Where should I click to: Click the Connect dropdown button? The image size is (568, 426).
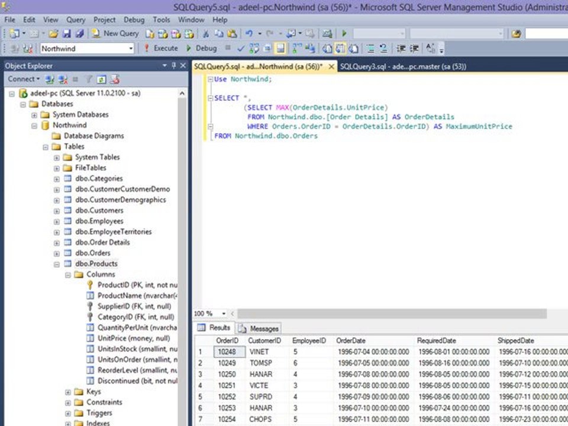(x=24, y=79)
